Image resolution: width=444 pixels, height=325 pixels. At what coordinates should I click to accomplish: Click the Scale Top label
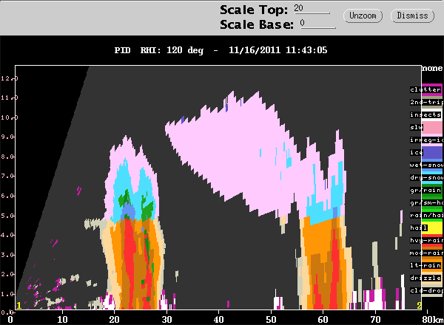click(254, 10)
